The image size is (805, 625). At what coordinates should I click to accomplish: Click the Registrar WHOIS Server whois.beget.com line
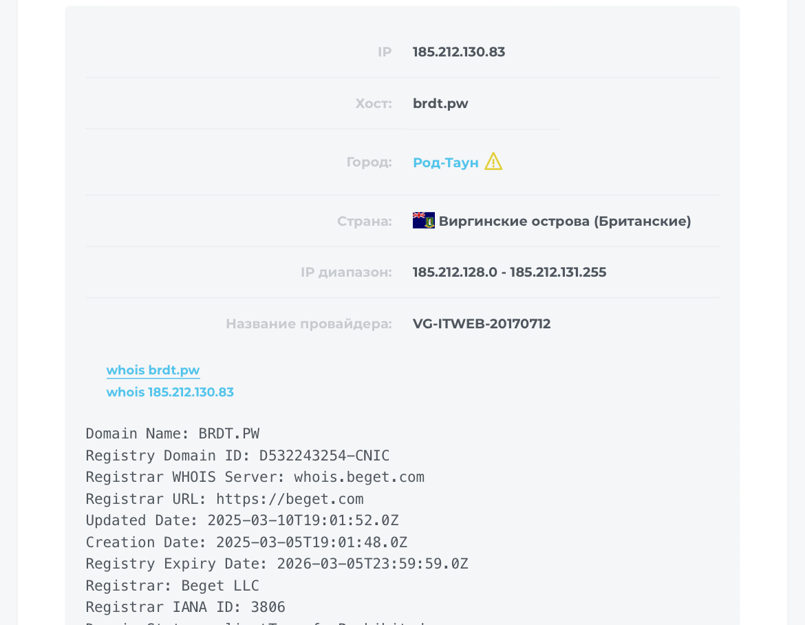point(255,477)
